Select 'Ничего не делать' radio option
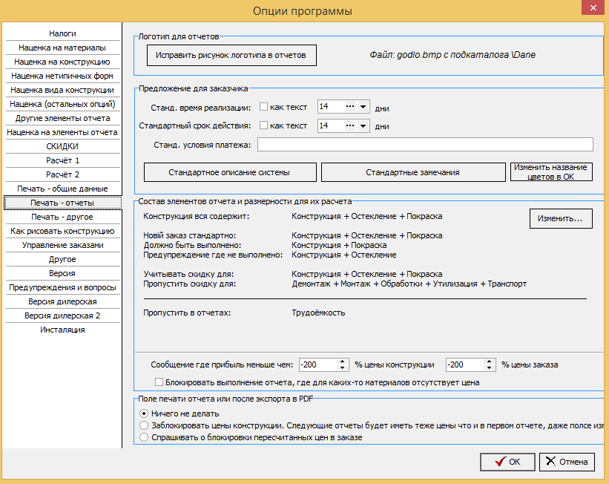 [144, 413]
